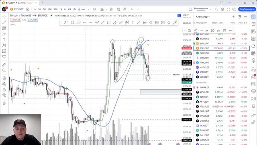
Task: Create an alert with the alarm clock icon
Action: click(118, 9)
